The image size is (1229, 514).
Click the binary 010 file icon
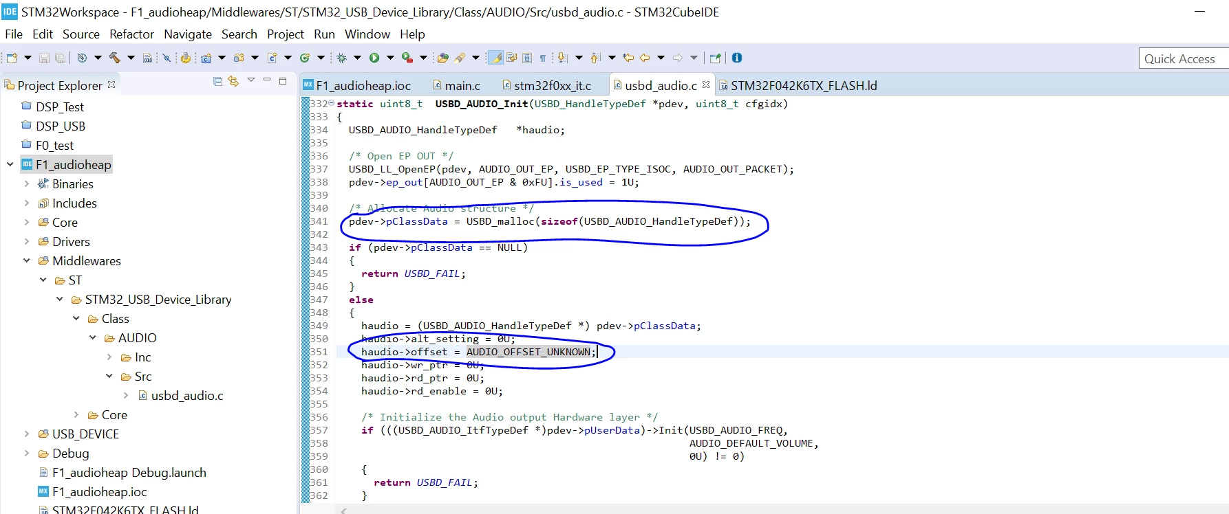(147, 58)
